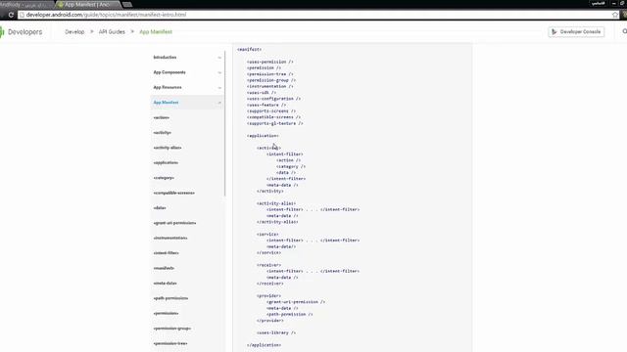Open <permission-tree> sidebar entry

(170, 343)
